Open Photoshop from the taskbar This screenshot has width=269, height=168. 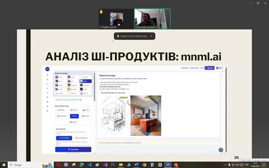(113, 165)
